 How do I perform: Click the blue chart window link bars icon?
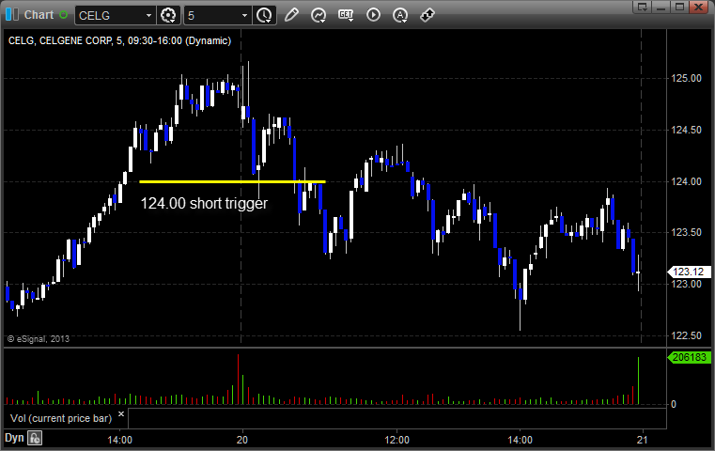pos(12,15)
